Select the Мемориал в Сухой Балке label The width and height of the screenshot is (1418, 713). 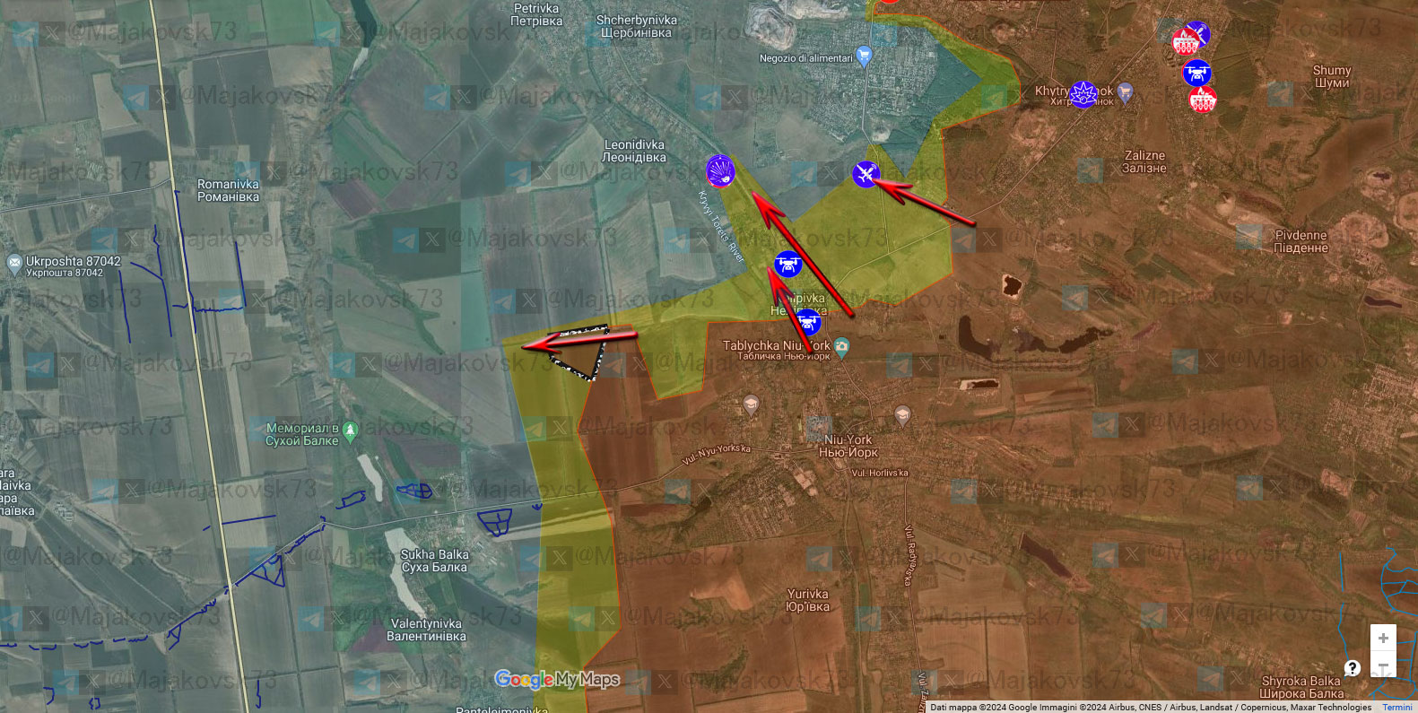(x=302, y=434)
